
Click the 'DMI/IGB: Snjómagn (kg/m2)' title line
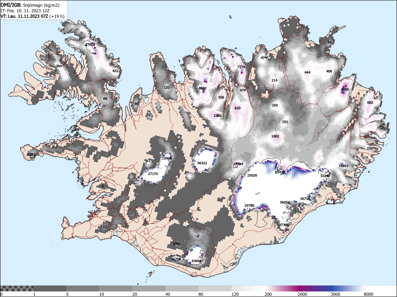pyautogui.click(x=30, y=5)
